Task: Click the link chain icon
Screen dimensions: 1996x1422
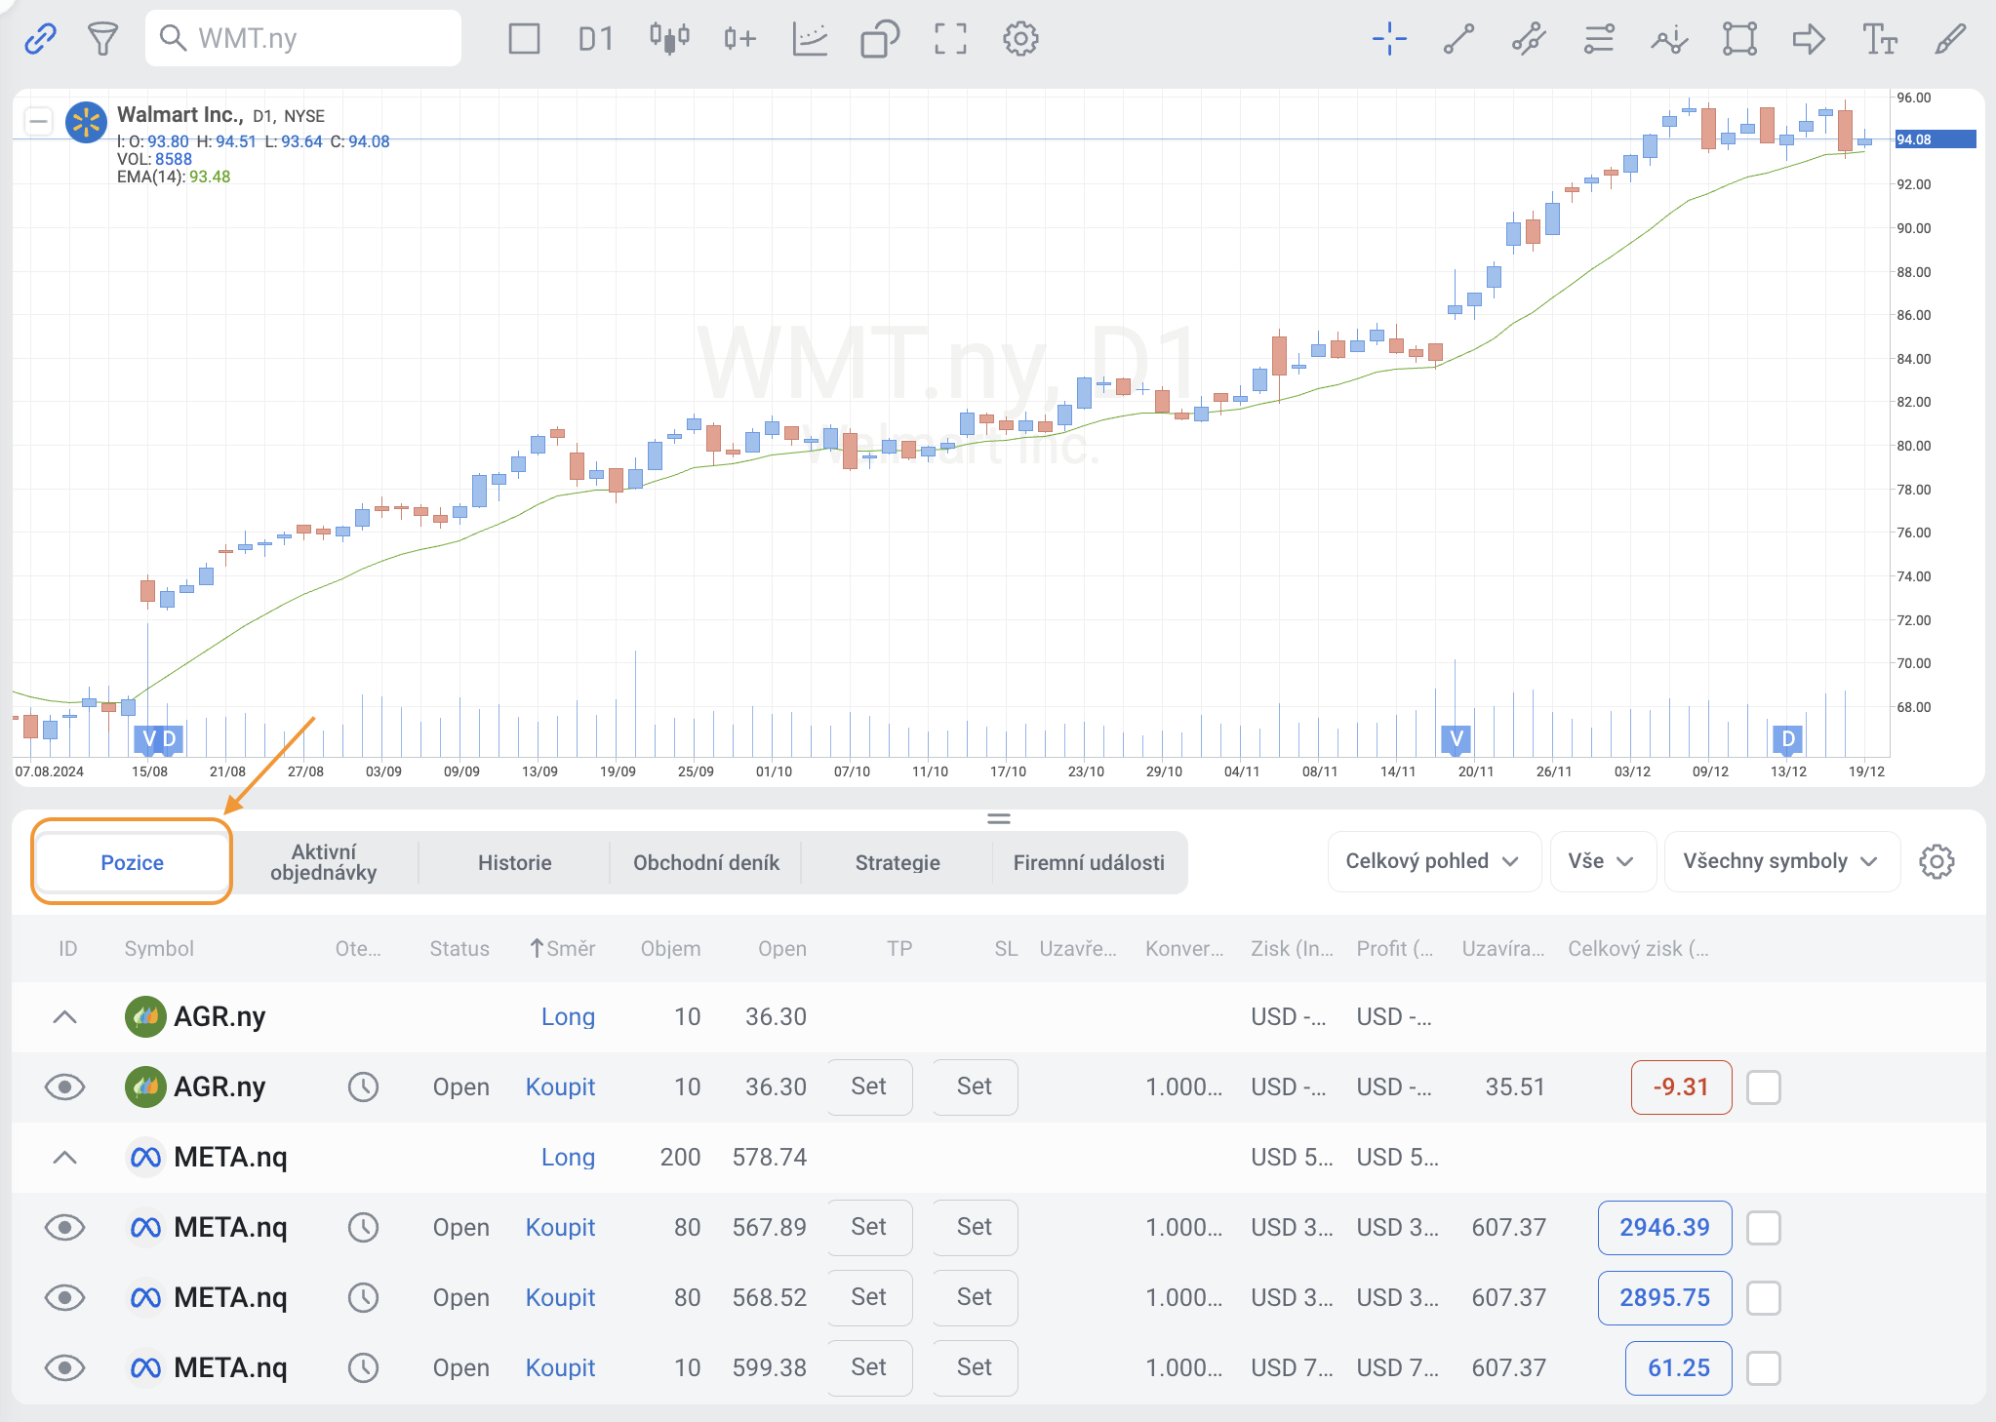Action: click(40, 39)
